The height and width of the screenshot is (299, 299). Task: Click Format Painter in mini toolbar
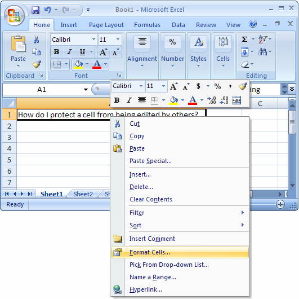(243, 86)
